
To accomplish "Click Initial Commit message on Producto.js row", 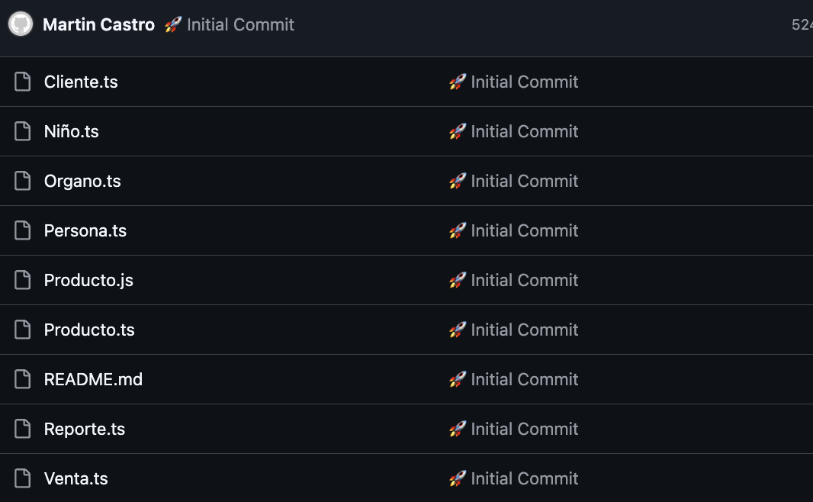I will click(x=524, y=280).
